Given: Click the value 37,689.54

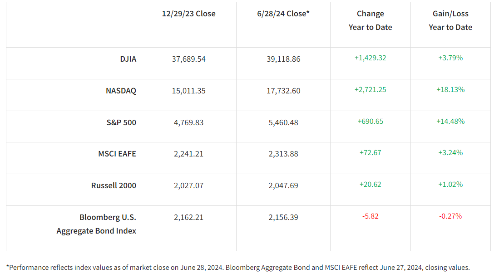Looking at the screenshot, I should tap(189, 59).
